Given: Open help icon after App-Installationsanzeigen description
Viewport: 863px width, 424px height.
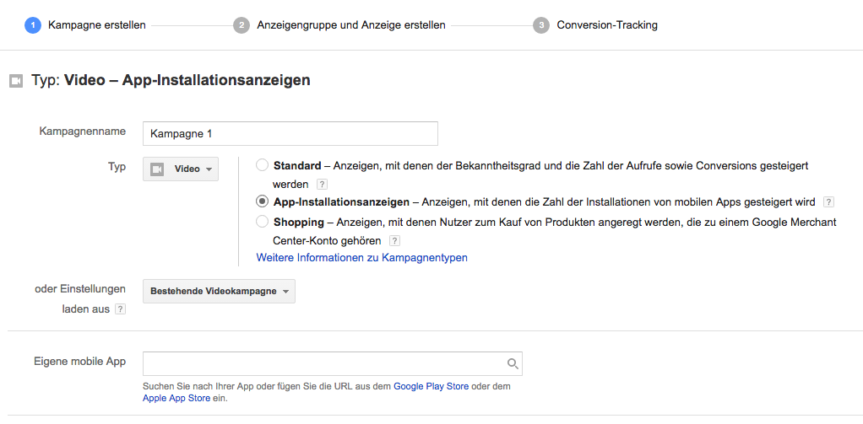Looking at the screenshot, I should coord(828,202).
